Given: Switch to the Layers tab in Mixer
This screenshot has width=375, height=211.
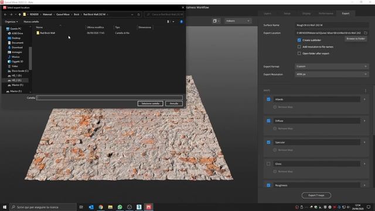Looking at the screenshot, I should tap(267, 13).
